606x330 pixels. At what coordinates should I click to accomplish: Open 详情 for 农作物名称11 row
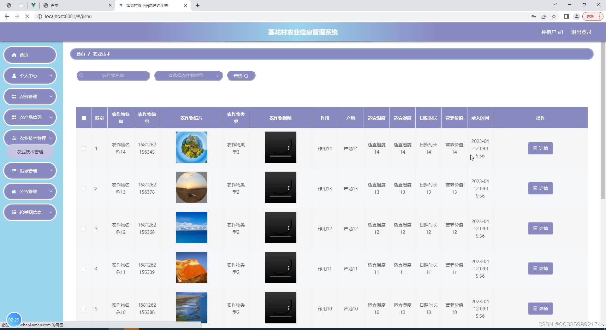coord(540,268)
